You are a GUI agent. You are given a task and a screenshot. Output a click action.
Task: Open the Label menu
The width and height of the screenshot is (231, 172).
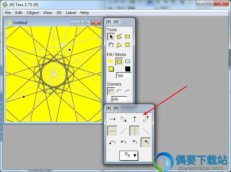click(71, 13)
